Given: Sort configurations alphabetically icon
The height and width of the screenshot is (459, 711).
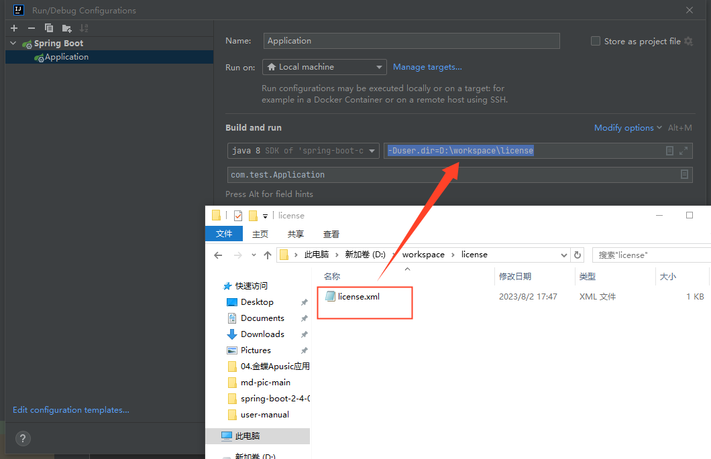Looking at the screenshot, I should (84, 28).
